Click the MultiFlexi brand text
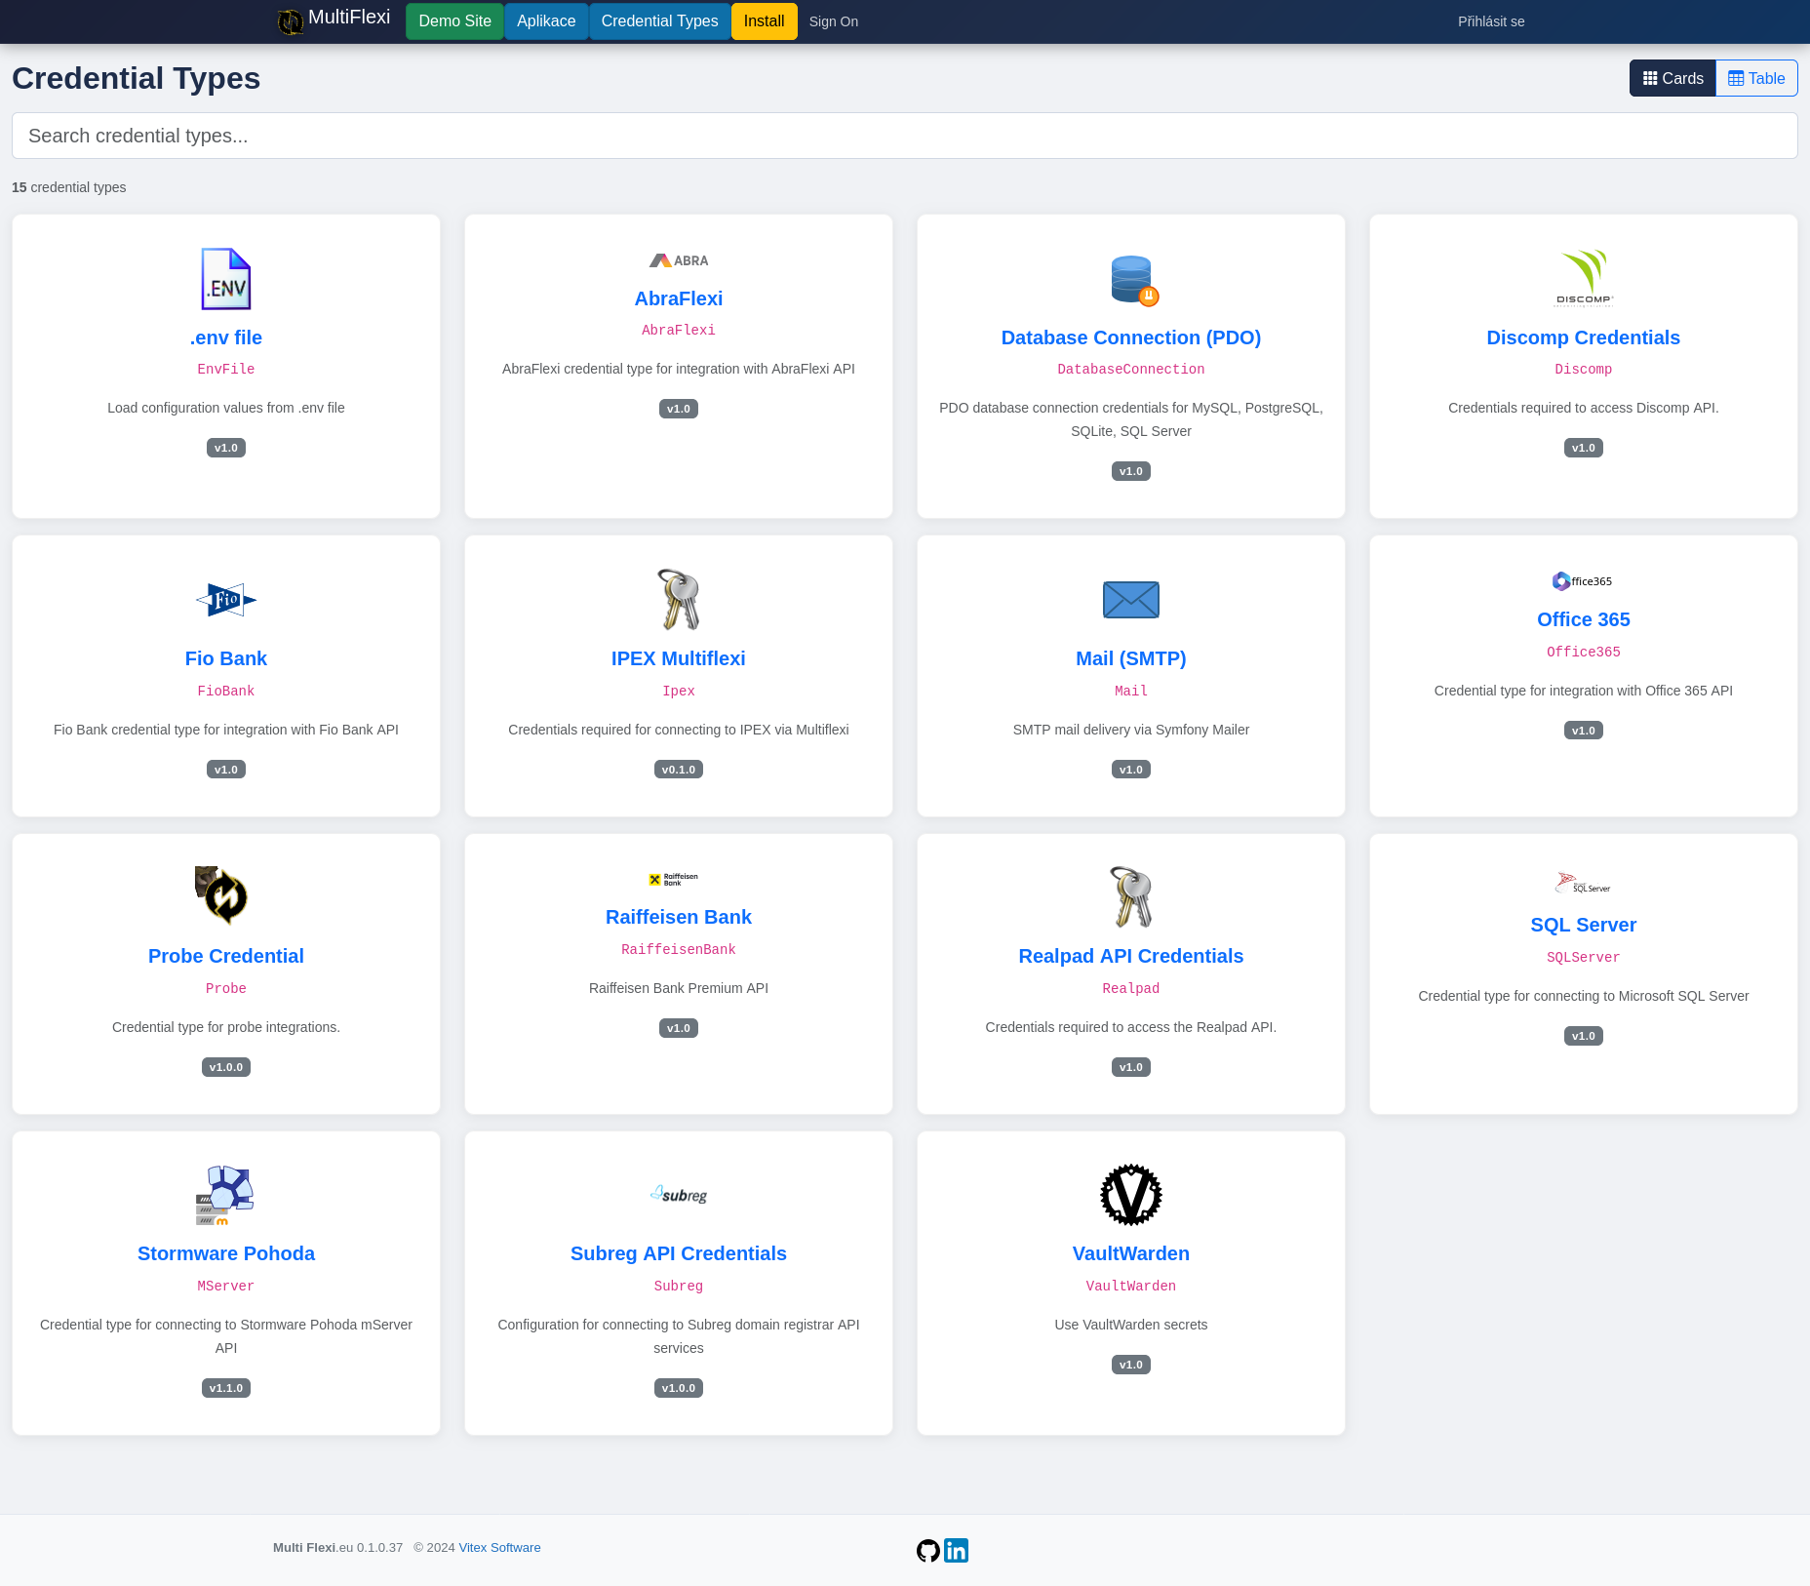This screenshot has height=1586, width=1810. point(349,18)
